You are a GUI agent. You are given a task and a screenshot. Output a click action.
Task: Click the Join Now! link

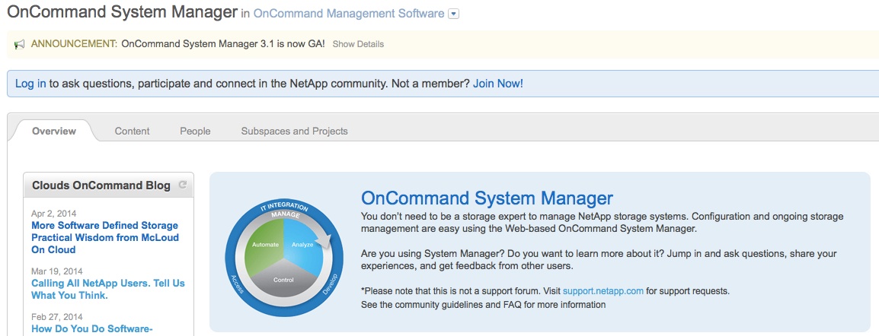[497, 84]
